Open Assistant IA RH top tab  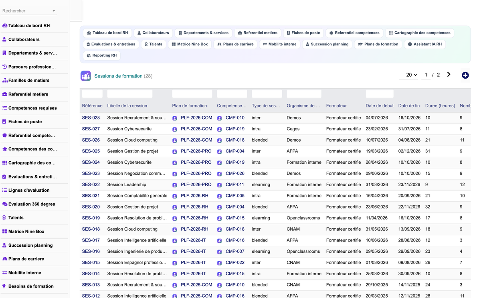pos(424,44)
